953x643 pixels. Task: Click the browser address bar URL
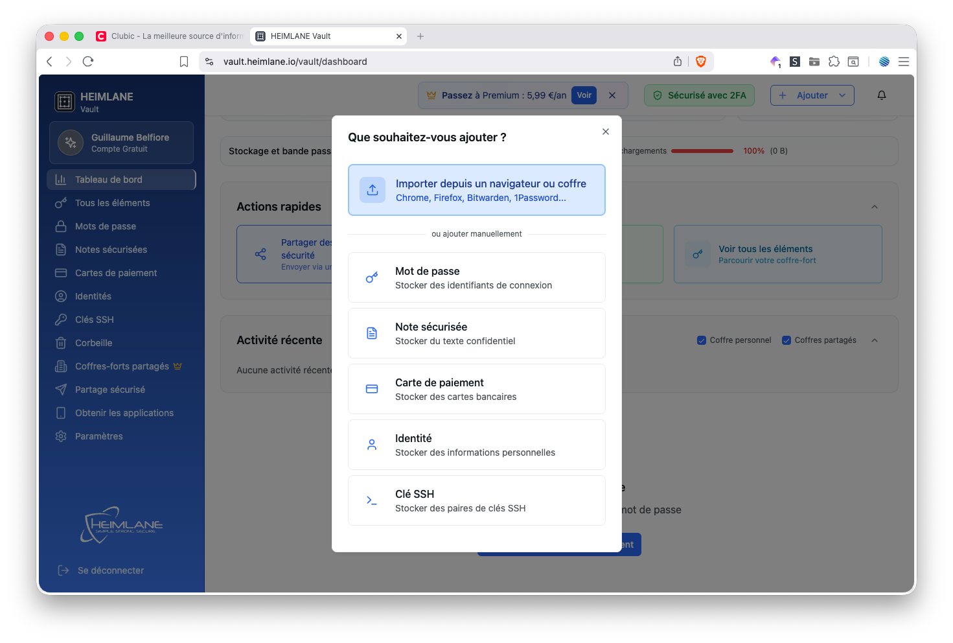click(x=295, y=62)
